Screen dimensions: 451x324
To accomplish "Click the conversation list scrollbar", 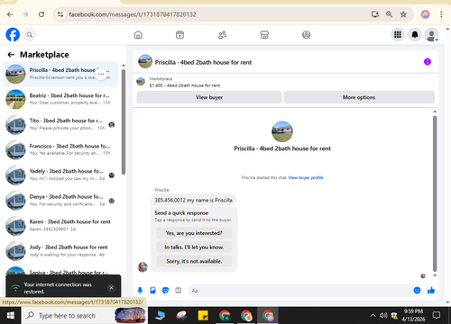I will click(x=124, y=121).
